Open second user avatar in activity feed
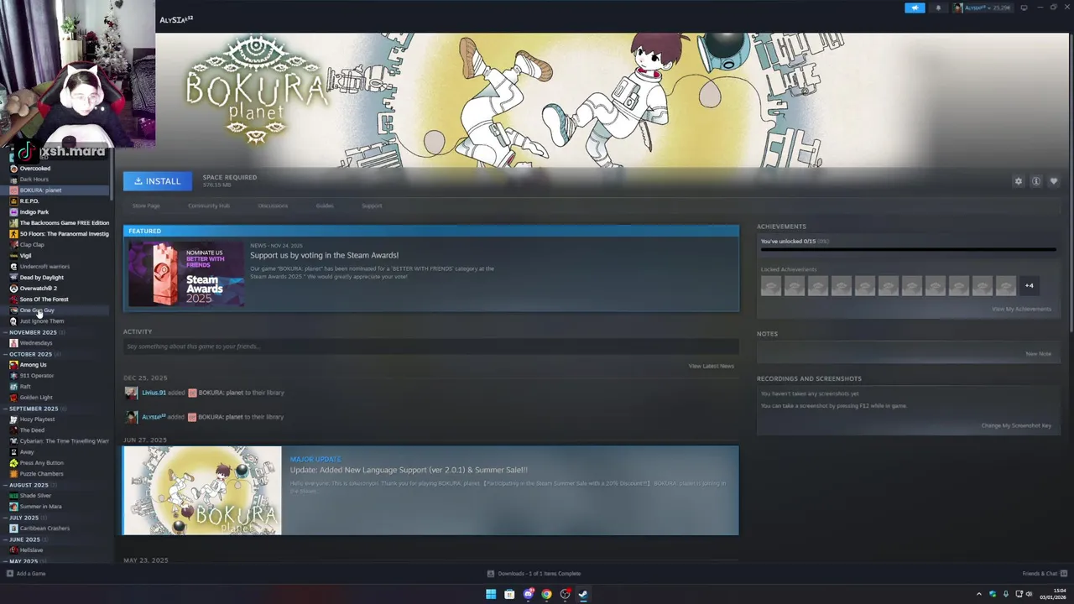 (131, 417)
